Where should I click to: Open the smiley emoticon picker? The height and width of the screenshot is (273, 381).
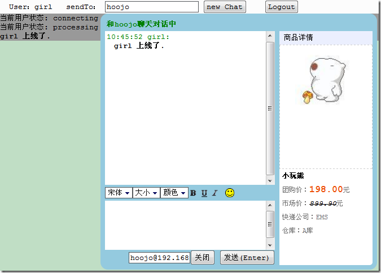(x=230, y=193)
